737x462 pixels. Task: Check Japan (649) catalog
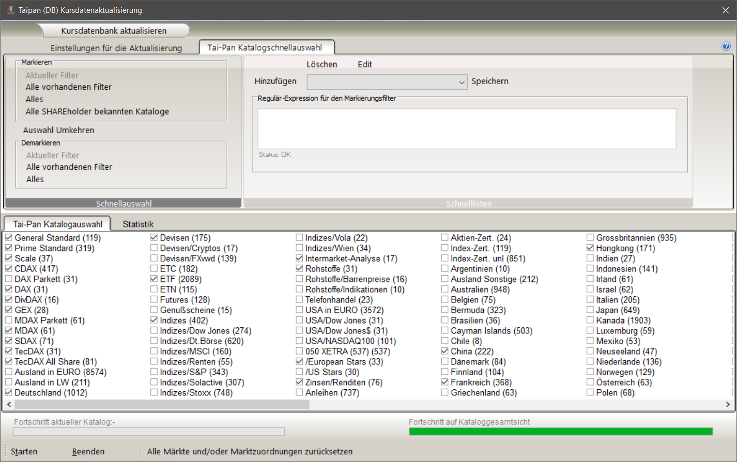click(x=590, y=310)
